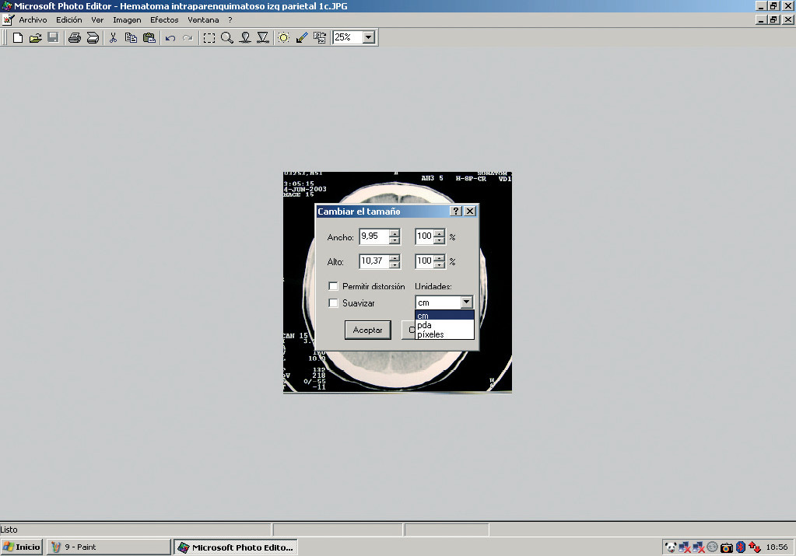Open the Imagen menu

click(127, 19)
